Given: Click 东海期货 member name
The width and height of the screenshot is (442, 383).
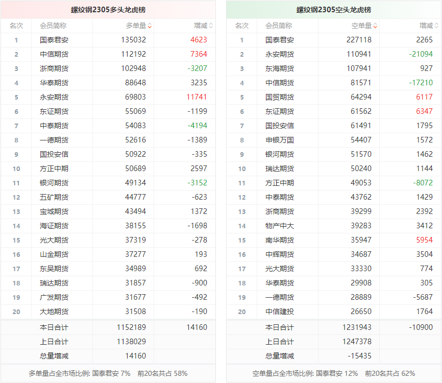Looking at the screenshot, I should [x=279, y=68].
